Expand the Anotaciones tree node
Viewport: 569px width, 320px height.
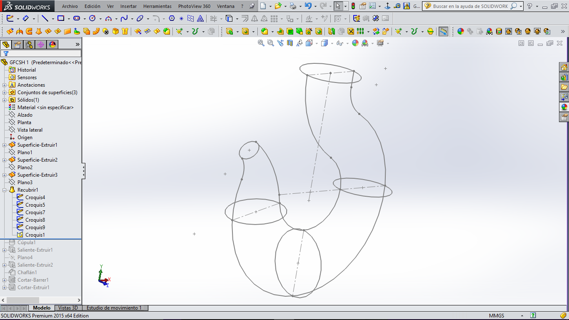point(5,85)
